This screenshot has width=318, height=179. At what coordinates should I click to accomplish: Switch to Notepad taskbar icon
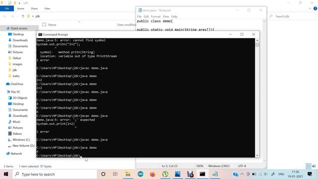pos(215,174)
